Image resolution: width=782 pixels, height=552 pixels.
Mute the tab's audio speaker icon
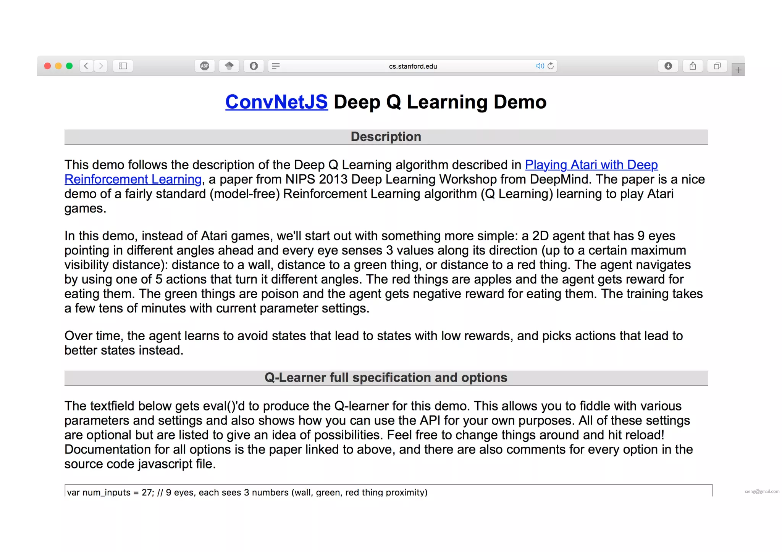click(x=539, y=66)
